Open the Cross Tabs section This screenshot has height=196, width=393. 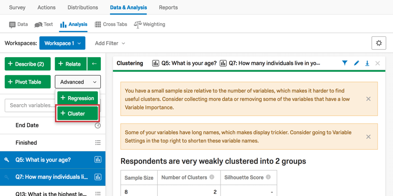pyautogui.click(x=111, y=24)
